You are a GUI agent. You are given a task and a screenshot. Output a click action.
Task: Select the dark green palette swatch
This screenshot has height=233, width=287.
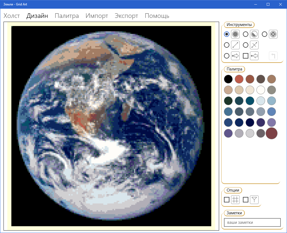coord(228,101)
